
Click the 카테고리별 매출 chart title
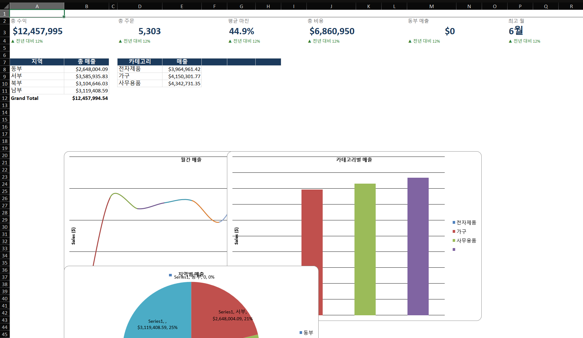(354, 160)
